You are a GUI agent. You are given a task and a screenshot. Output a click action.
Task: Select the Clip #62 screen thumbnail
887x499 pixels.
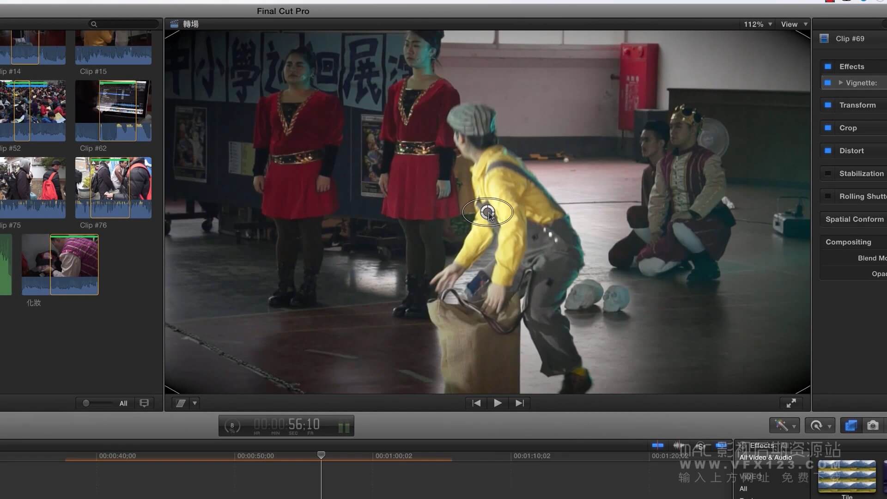[x=113, y=110]
